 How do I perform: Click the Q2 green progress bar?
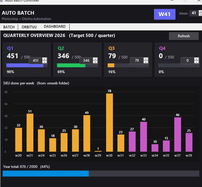[x=77, y=65]
